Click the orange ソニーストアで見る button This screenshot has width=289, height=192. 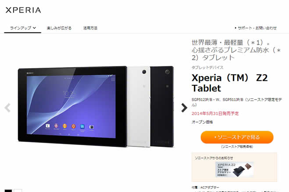pyautogui.click(x=237, y=137)
